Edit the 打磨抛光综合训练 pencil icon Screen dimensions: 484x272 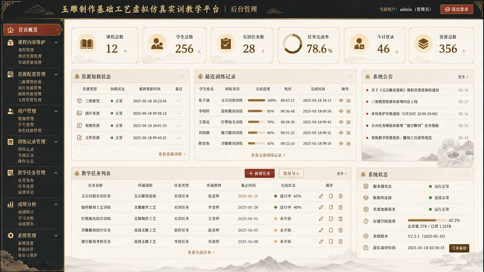pos(321,219)
